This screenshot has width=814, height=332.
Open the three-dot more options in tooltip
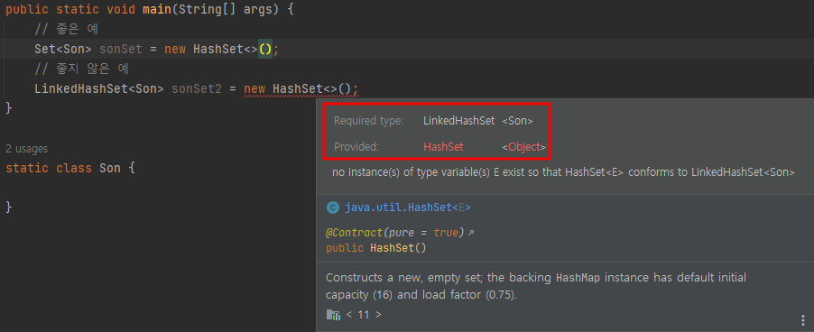(803, 319)
